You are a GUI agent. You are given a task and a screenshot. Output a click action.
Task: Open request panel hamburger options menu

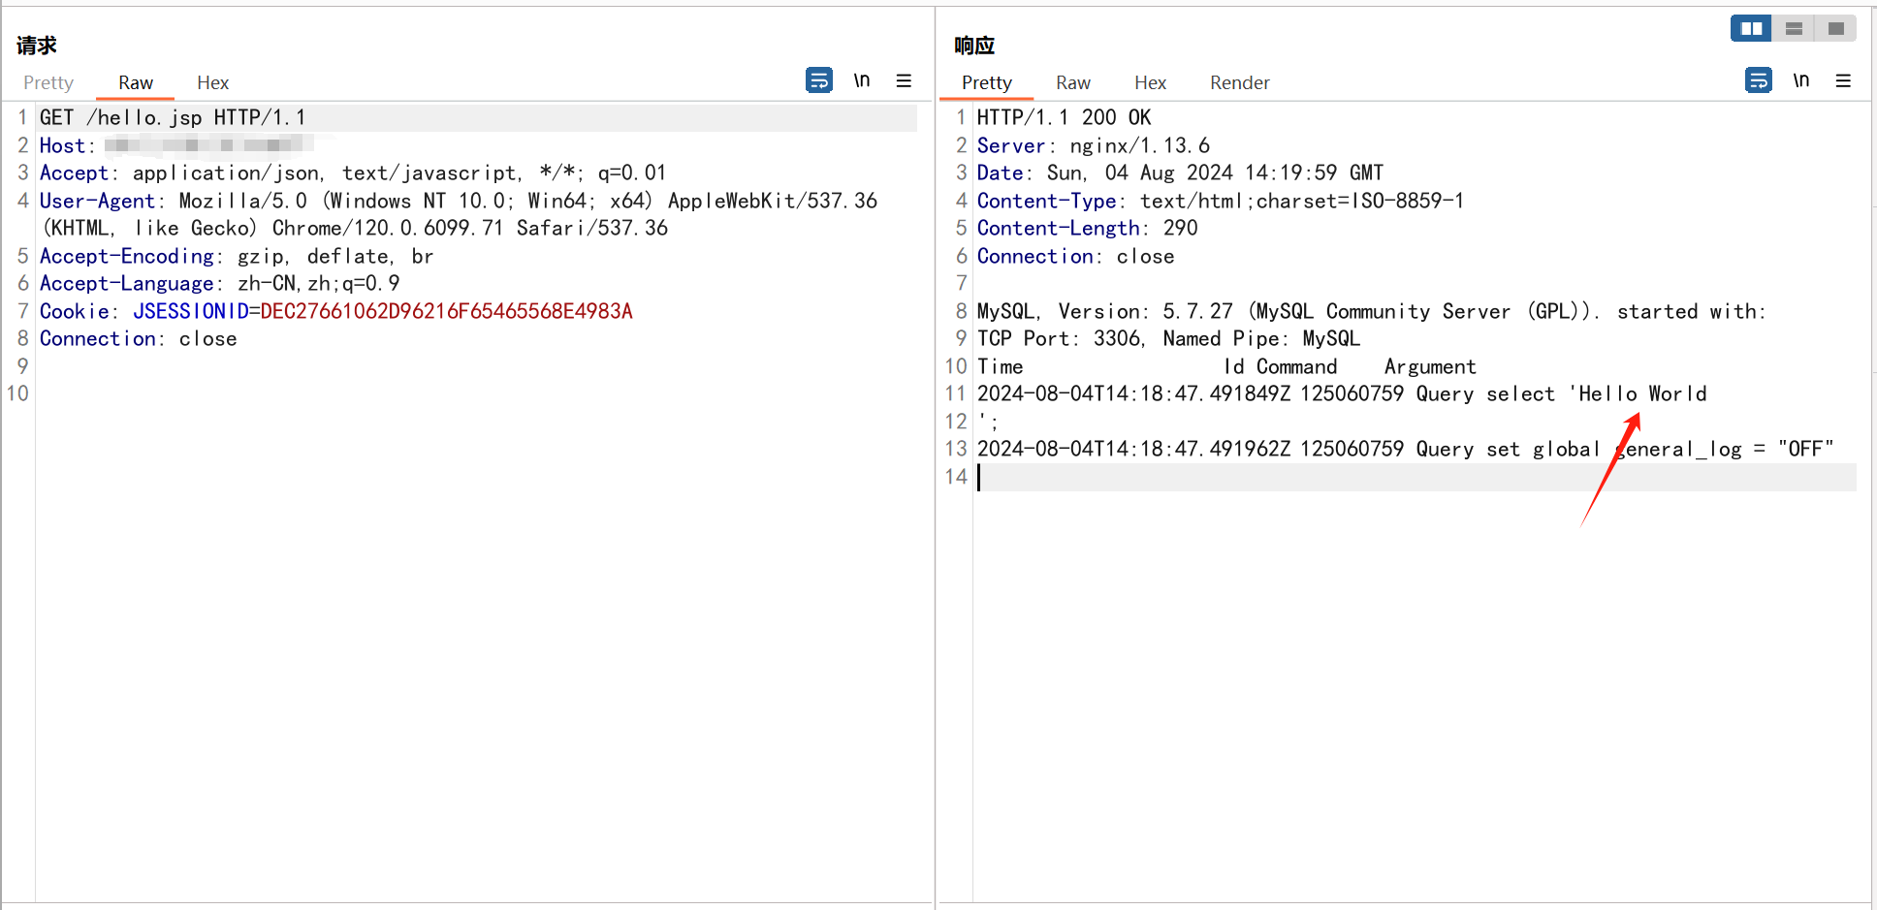904,80
